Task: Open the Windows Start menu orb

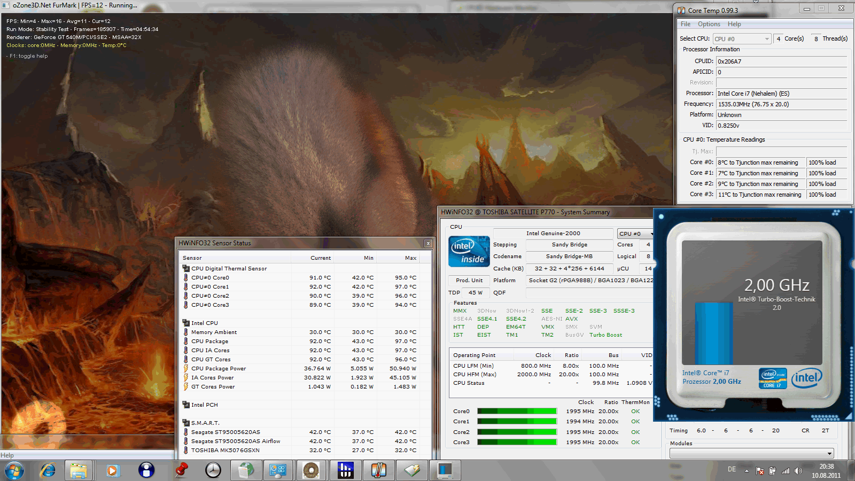Action: (x=14, y=470)
